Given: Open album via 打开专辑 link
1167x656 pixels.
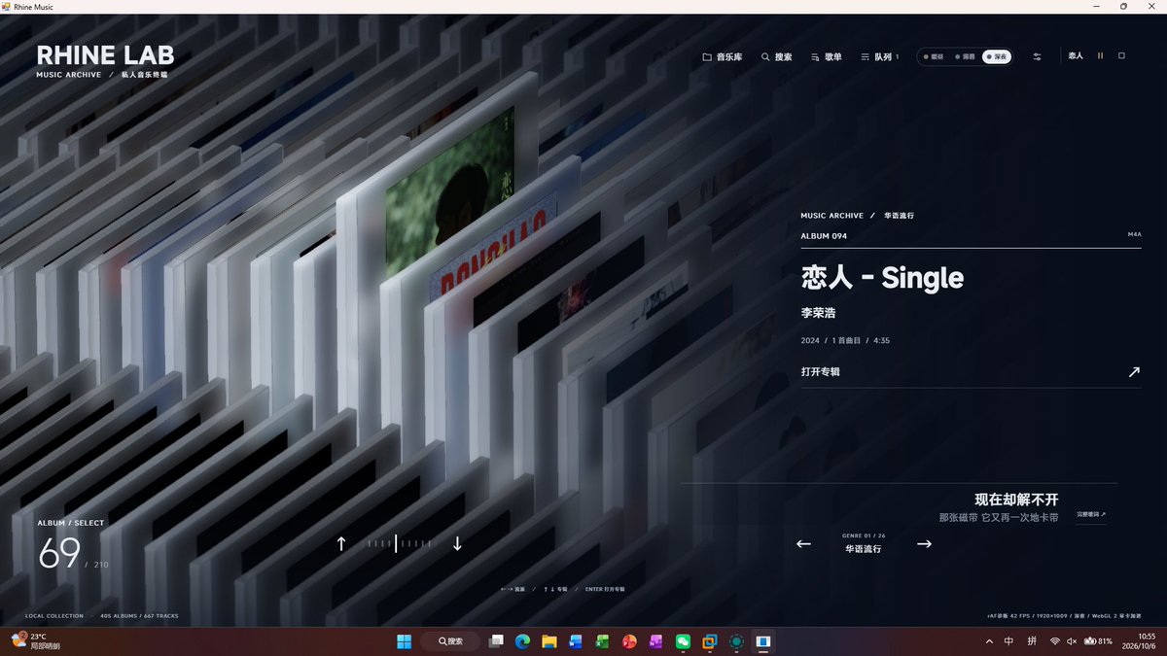Looking at the screenshot, I should pos(820,372).
